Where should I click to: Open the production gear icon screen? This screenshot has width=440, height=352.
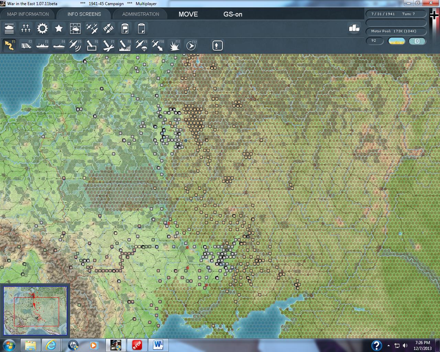(42, 29)
